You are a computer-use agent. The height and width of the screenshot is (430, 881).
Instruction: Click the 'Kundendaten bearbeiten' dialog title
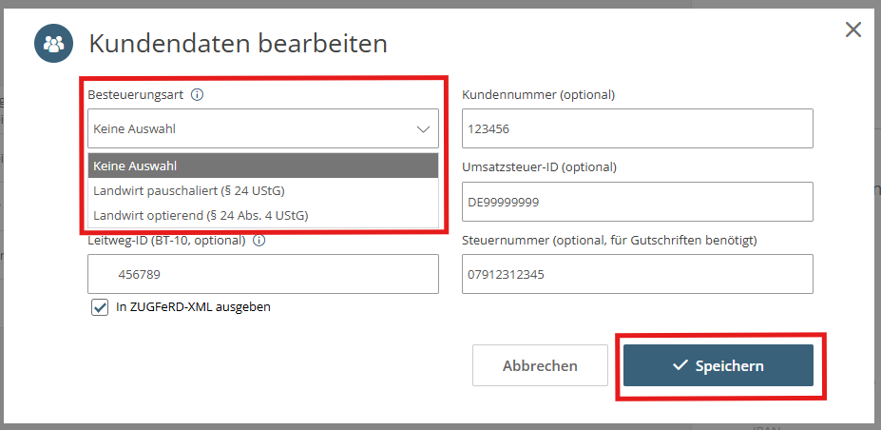238,44
